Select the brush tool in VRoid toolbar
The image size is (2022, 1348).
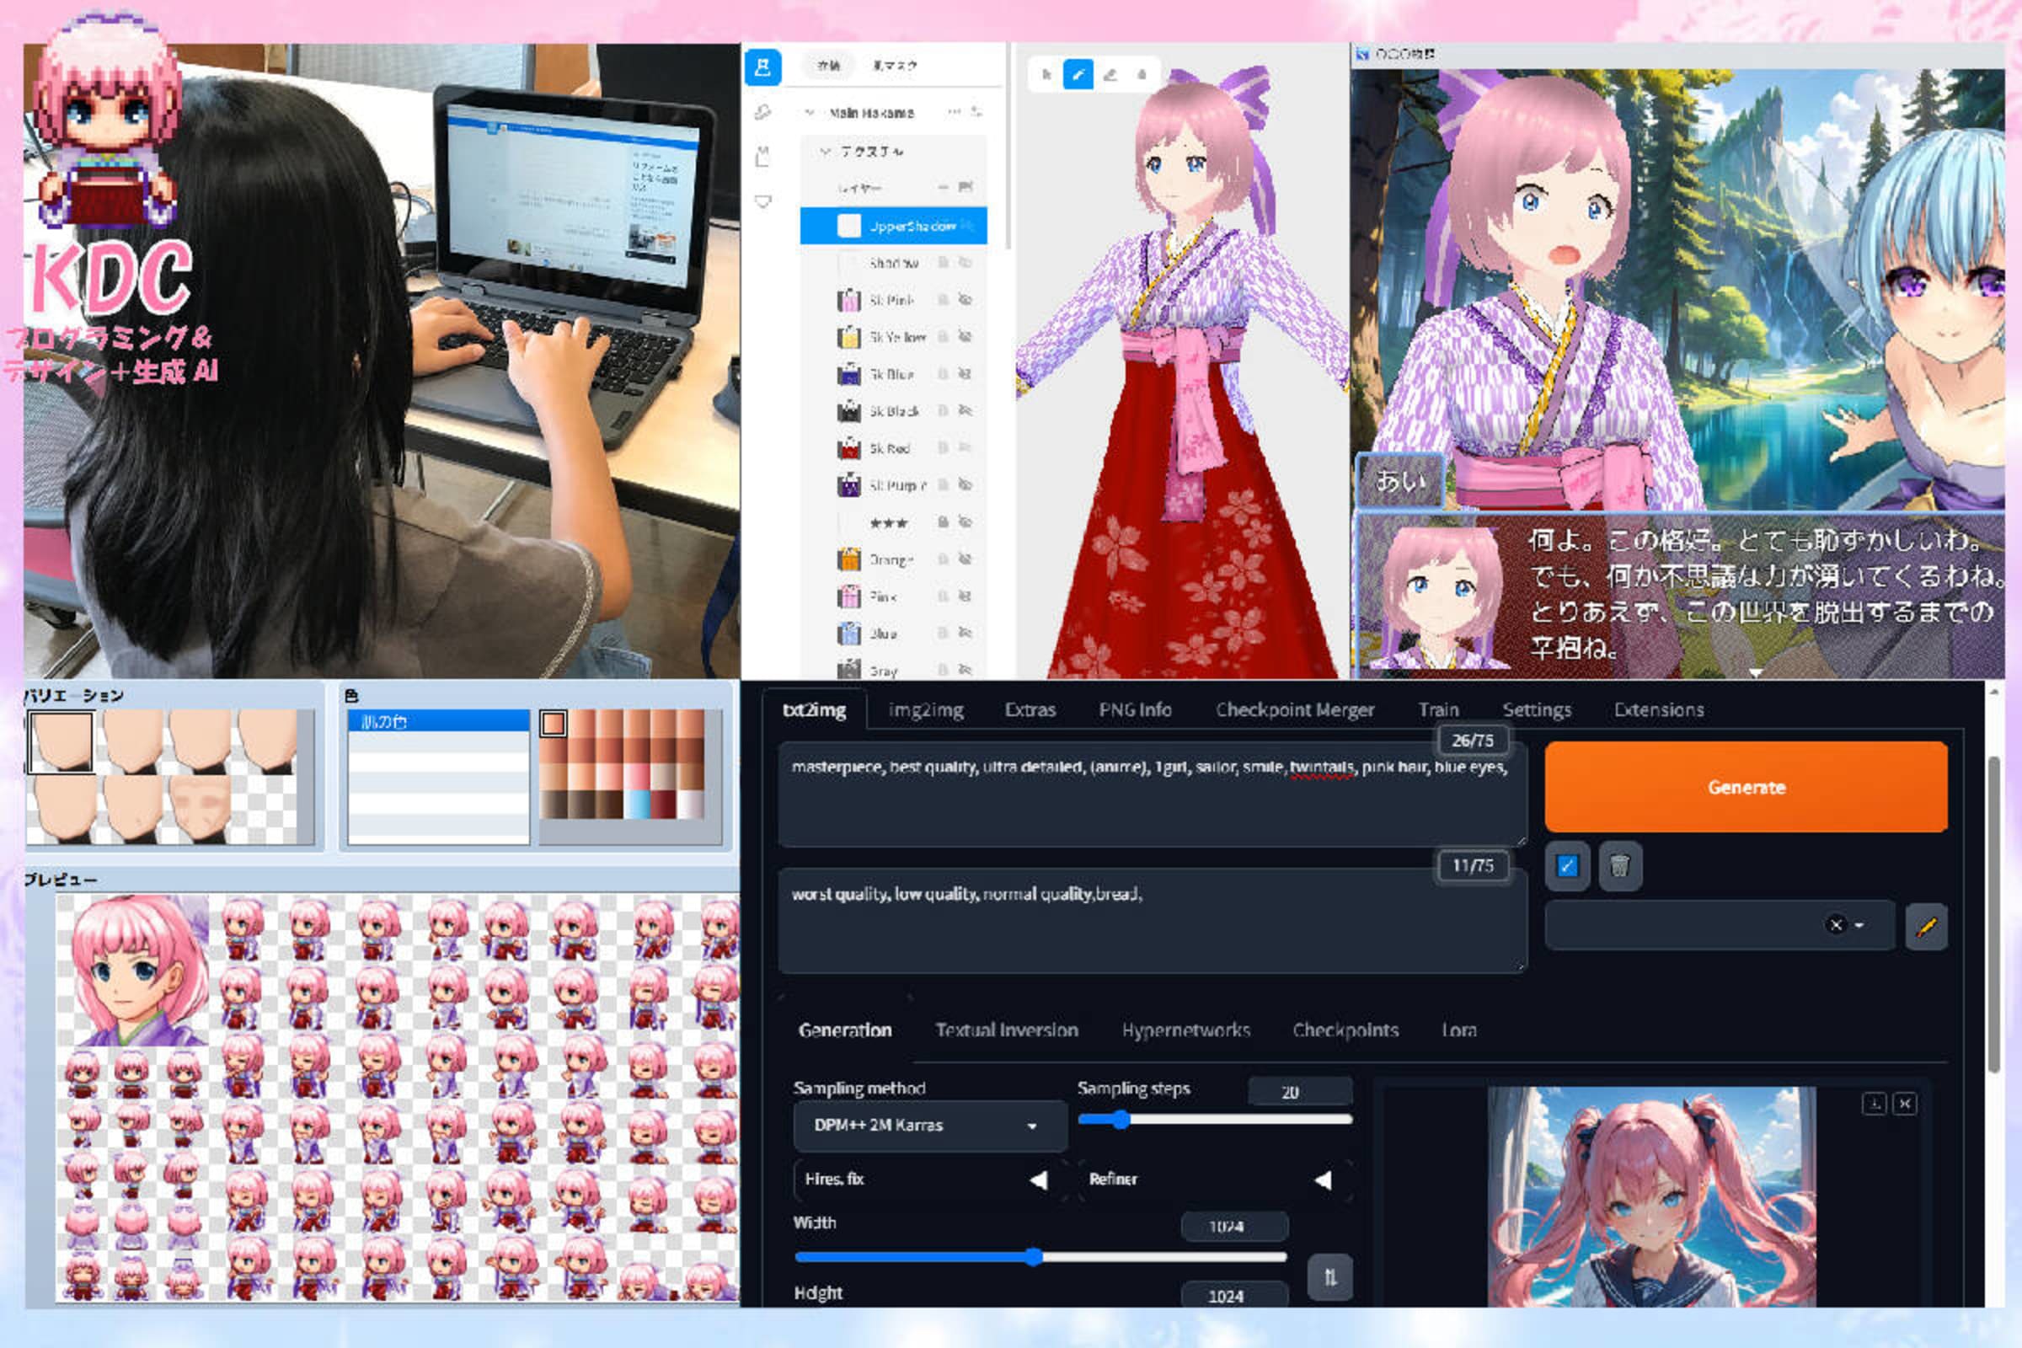1078,74
